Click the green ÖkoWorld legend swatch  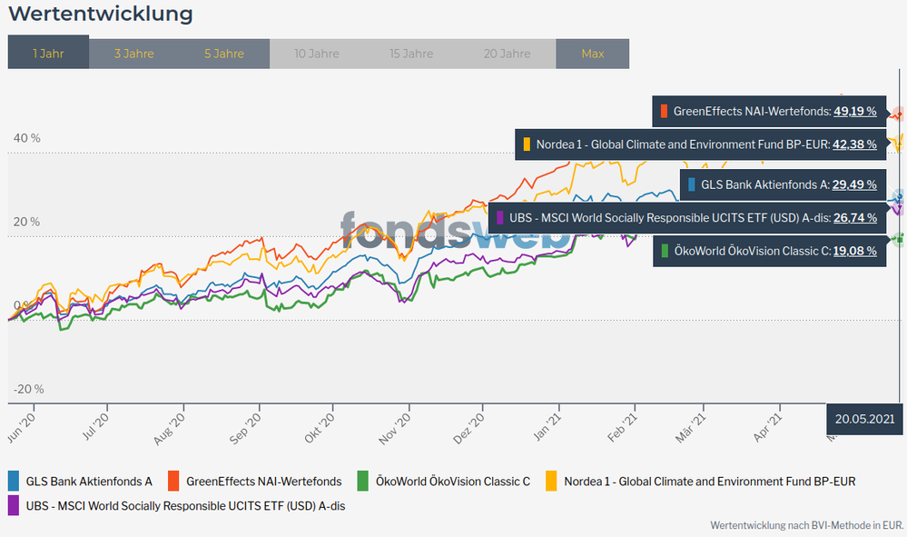(363, 481)
